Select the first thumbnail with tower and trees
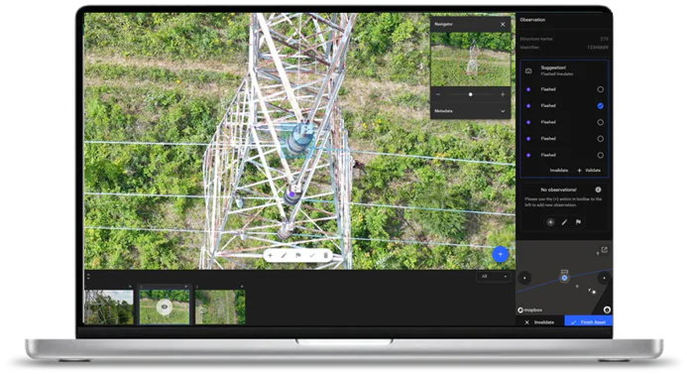Image resolution: width=687 pixels, height=374 pixels. pyautogui.click(x=109, y=307)
